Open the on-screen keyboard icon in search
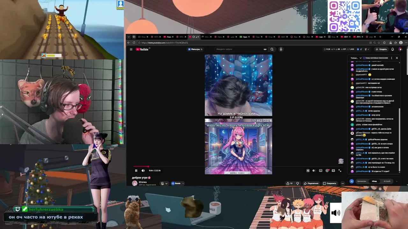The image size is (408, 229). 265,49
